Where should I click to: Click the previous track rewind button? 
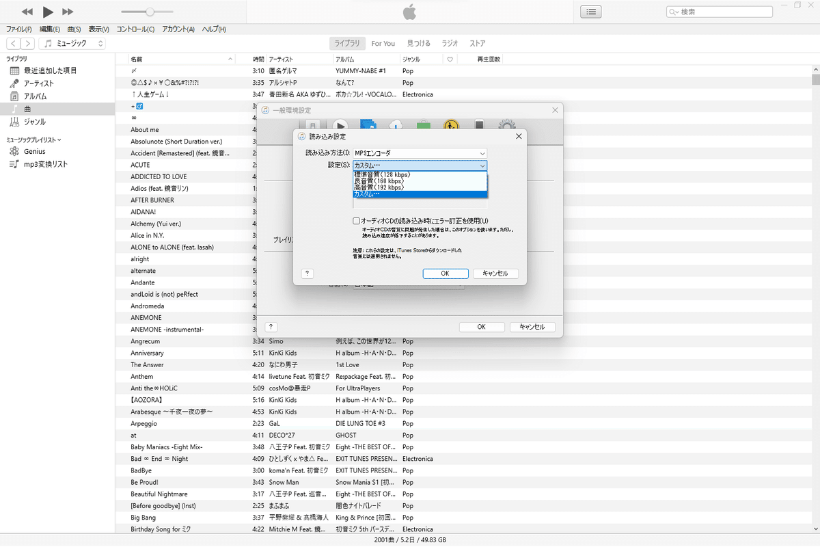click(27, 12)
